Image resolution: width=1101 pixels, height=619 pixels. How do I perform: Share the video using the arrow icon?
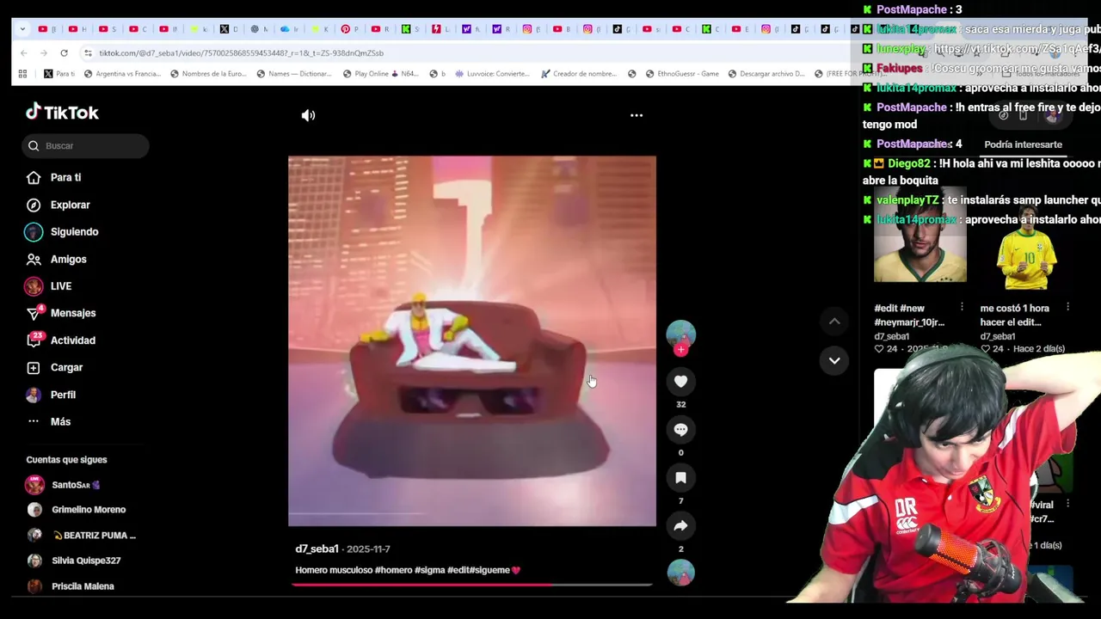click(x=680, y=525)
